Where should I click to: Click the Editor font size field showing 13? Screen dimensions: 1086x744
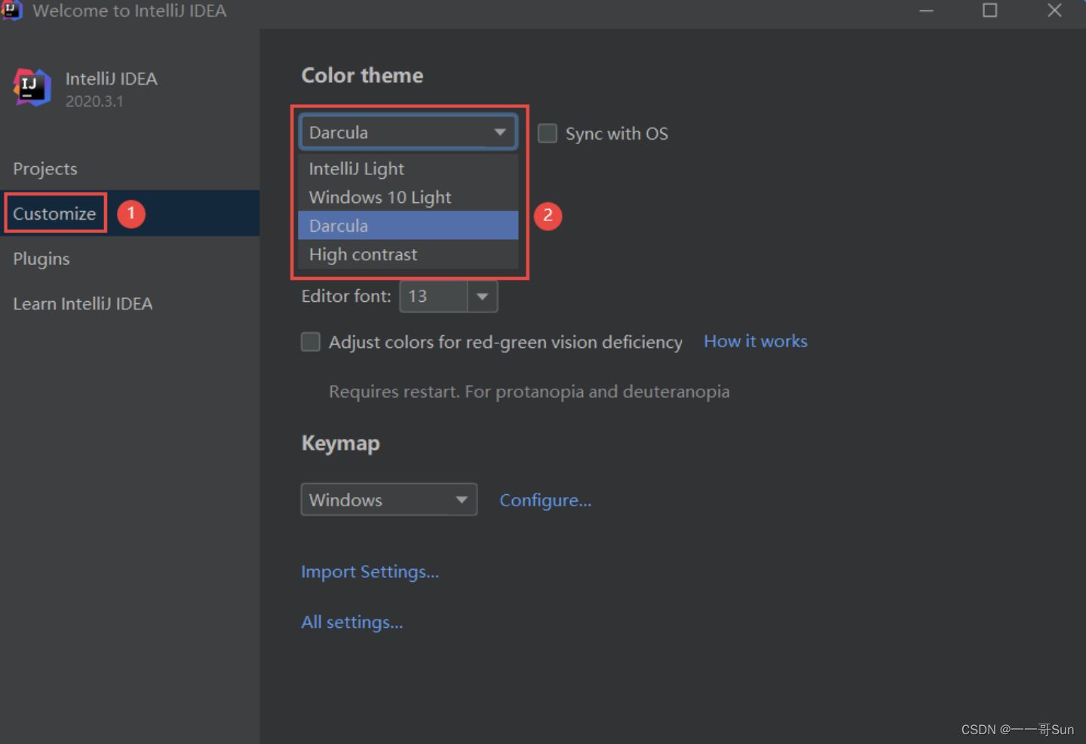[x=434, y=297]
